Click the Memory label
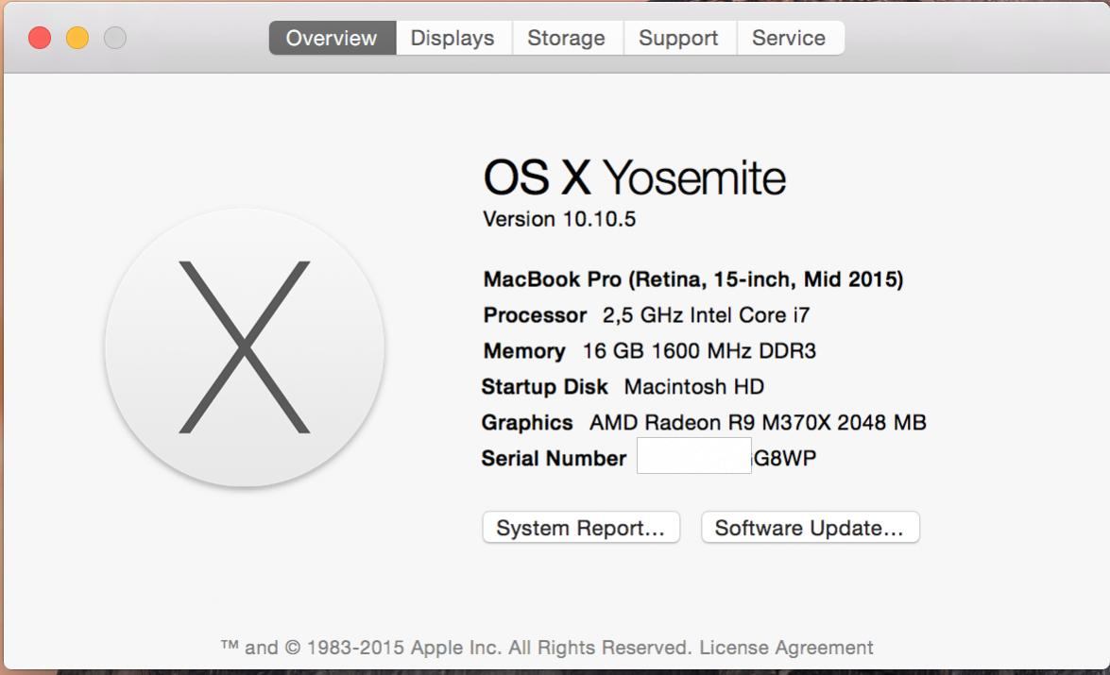The image size is (1110, 675). pos(524,351)
